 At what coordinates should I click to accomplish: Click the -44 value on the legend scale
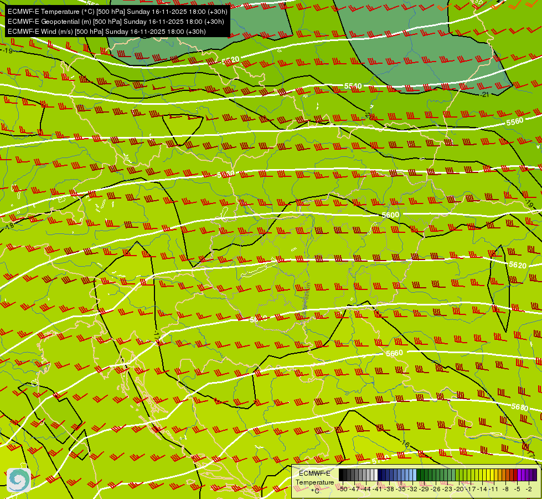(366, 489)
